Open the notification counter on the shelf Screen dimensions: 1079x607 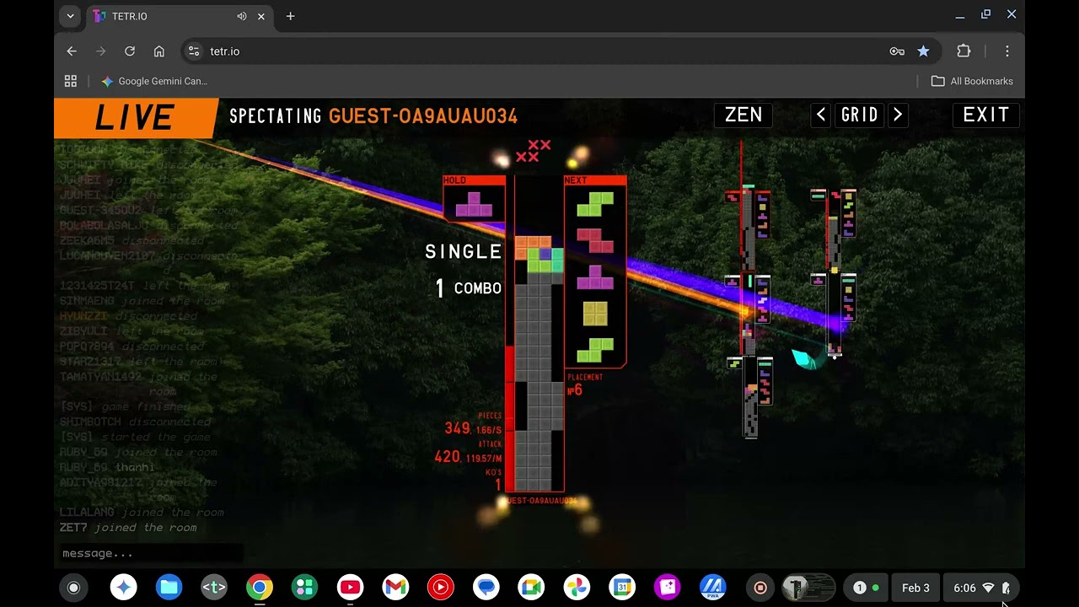[867, 588]
